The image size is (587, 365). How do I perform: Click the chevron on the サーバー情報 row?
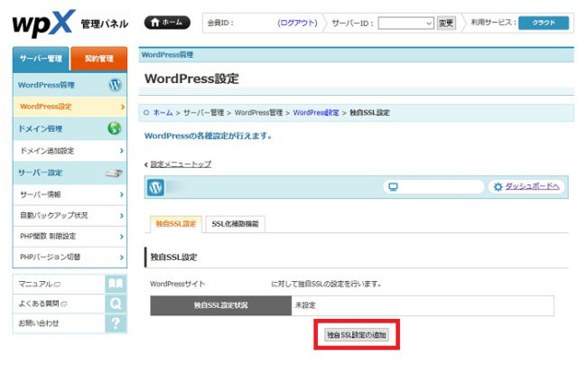[x=122, y=194]
